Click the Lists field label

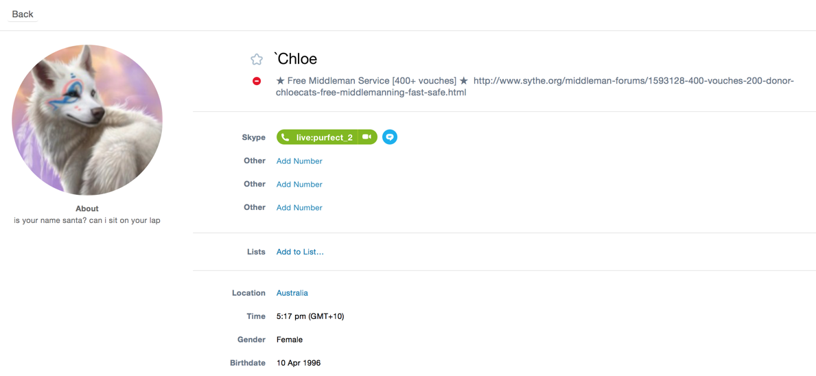pyautogui.click(x=256, y=252)
